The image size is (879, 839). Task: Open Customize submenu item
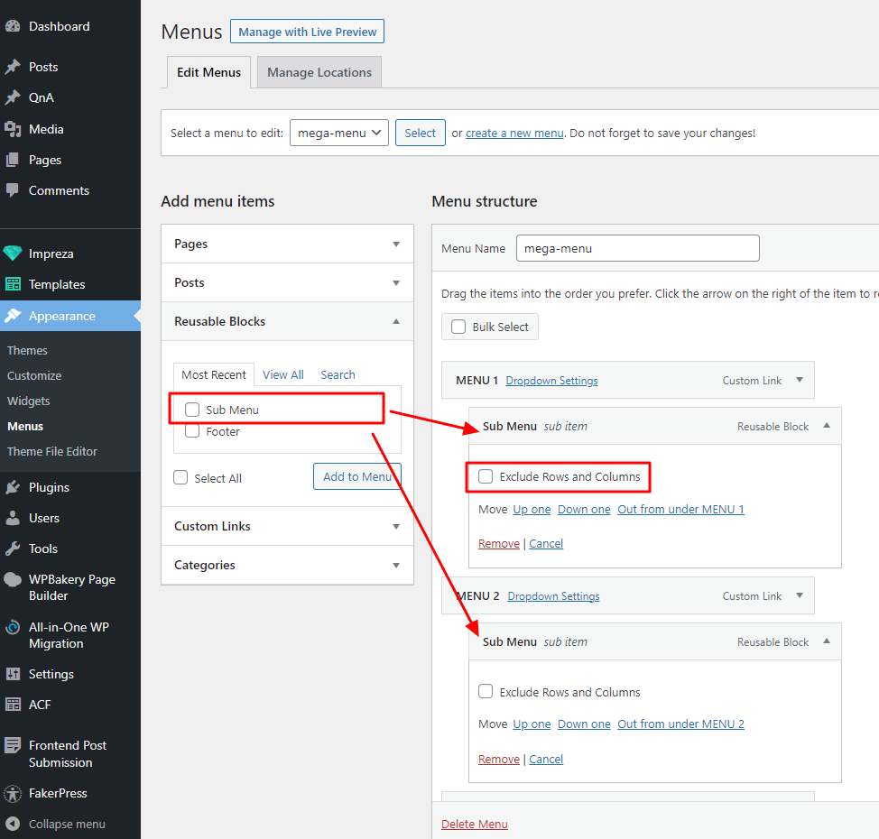[34, 375]
